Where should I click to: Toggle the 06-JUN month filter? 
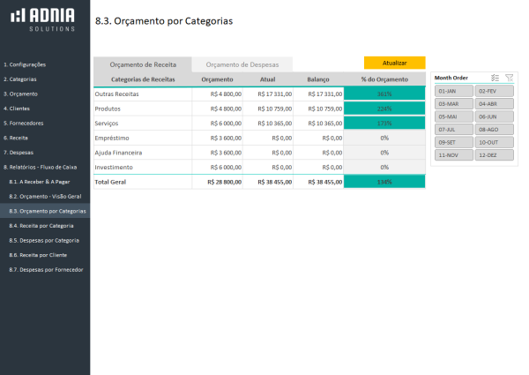point(494,116)
